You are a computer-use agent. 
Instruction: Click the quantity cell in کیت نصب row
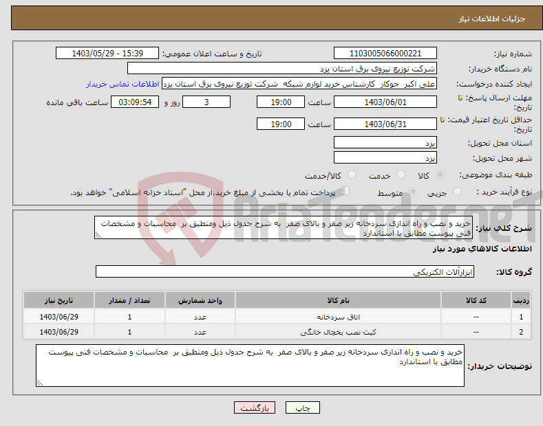click(x=129, y=332)
